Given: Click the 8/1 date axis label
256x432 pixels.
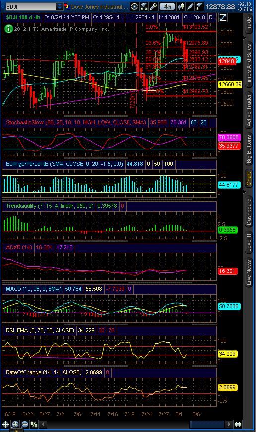Looking at the screenshot, I should (x=179, y=414).
